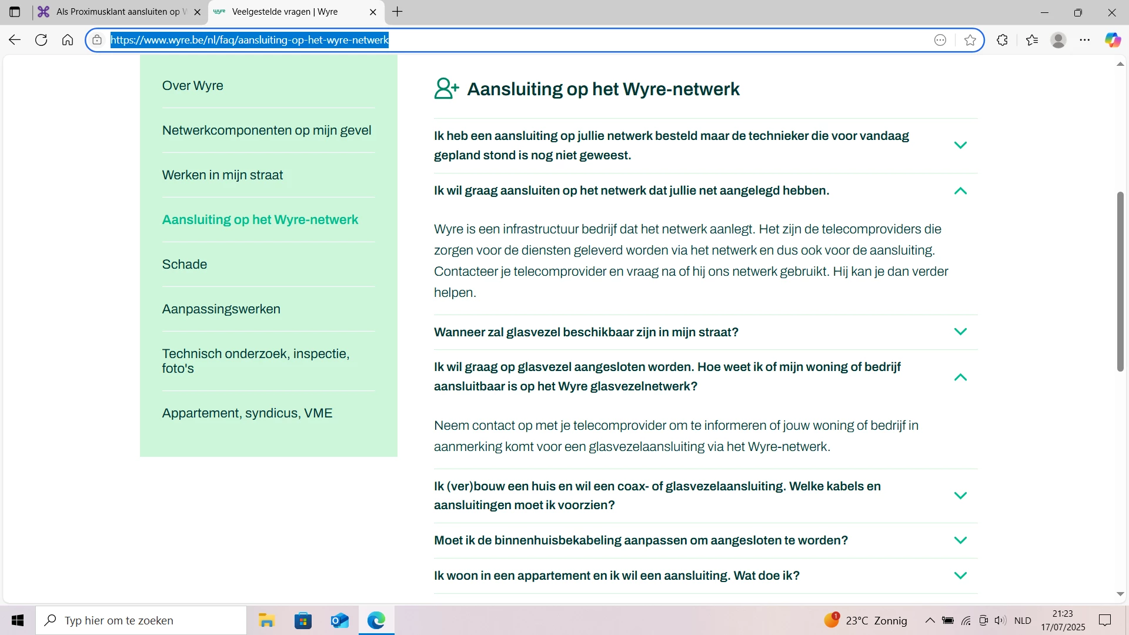Click question title Moet ik de binnenhuisbekabeling aanpassen
The width and height of the screenshot is (1129, 635).
[641, 540]
